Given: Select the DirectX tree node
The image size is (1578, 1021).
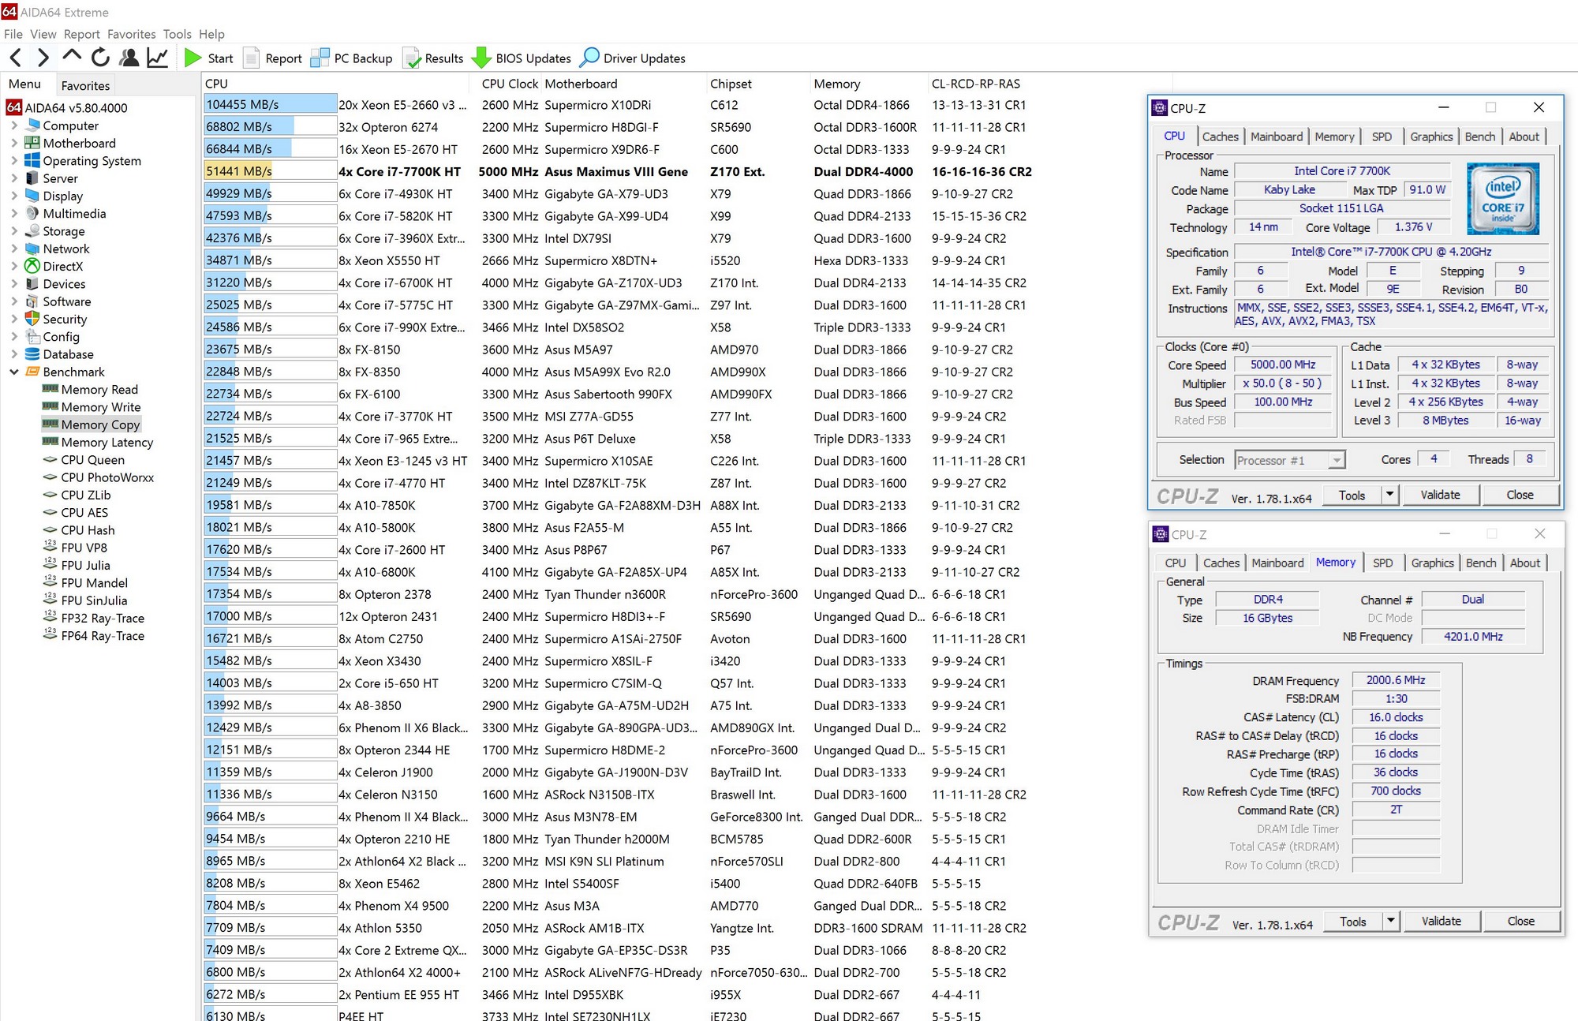Looking at the screenshot, I should coord(62,267).
